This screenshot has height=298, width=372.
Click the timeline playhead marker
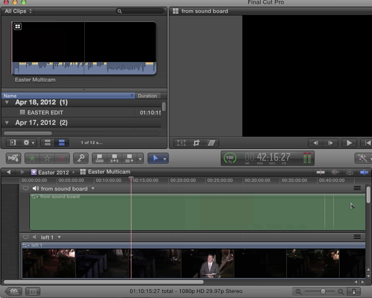pyautogui.click(x=131, y=178)
